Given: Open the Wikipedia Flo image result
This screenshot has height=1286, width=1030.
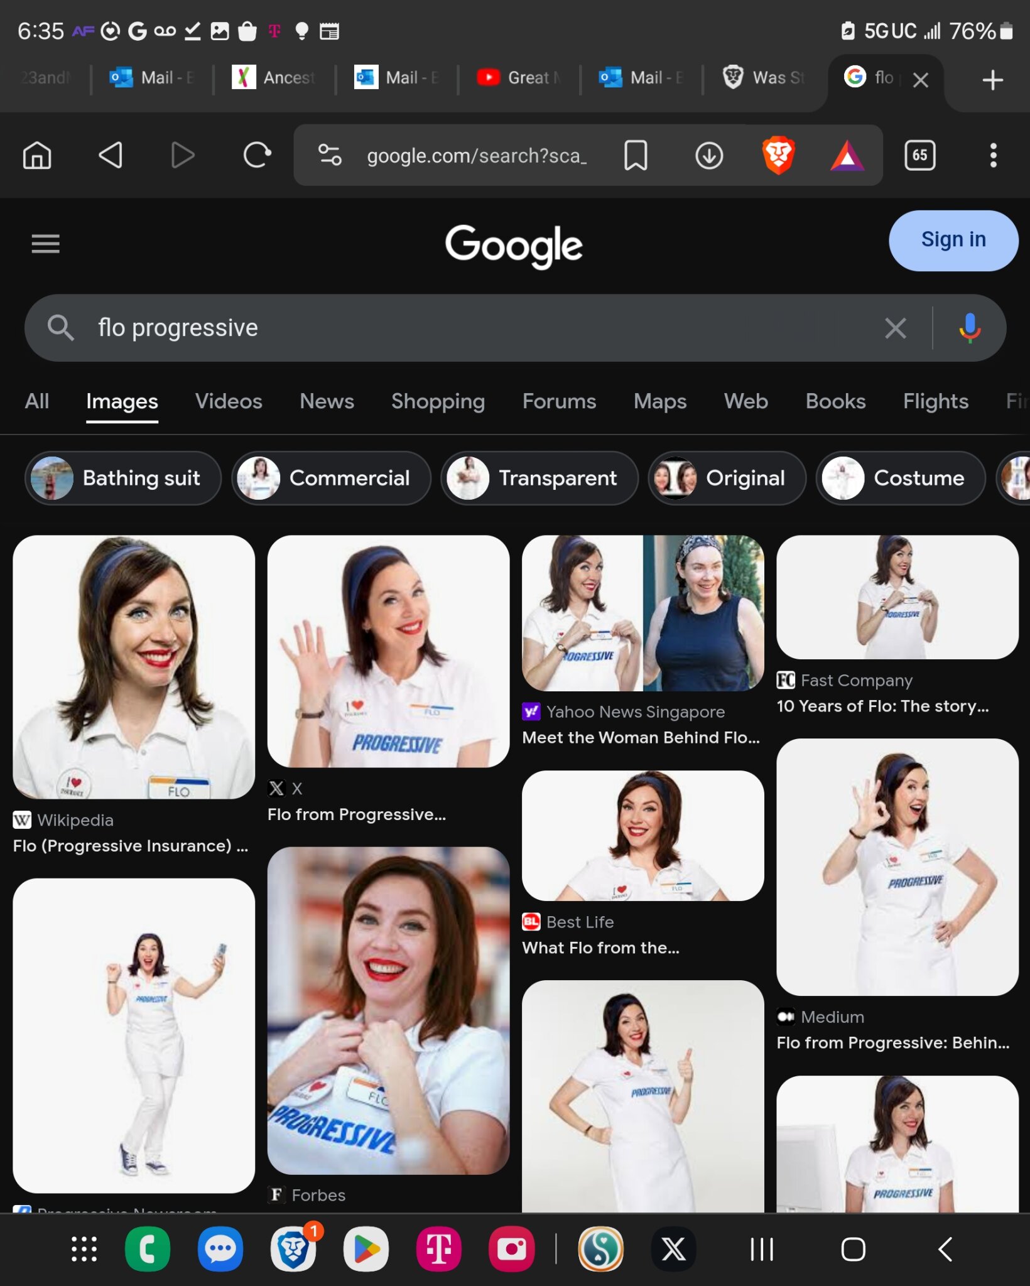Looking at the screenshot, I should click(134, 667).
